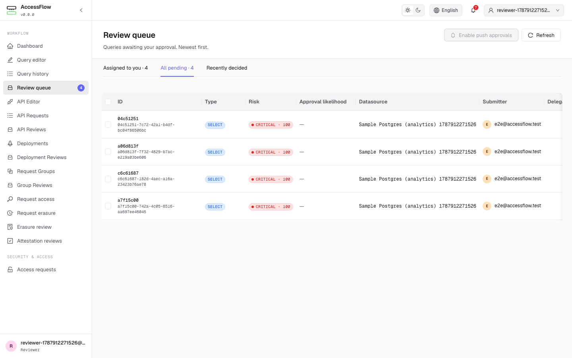572x358 pixels.
Task: Open API Reviews
Action: pos(46,130)
